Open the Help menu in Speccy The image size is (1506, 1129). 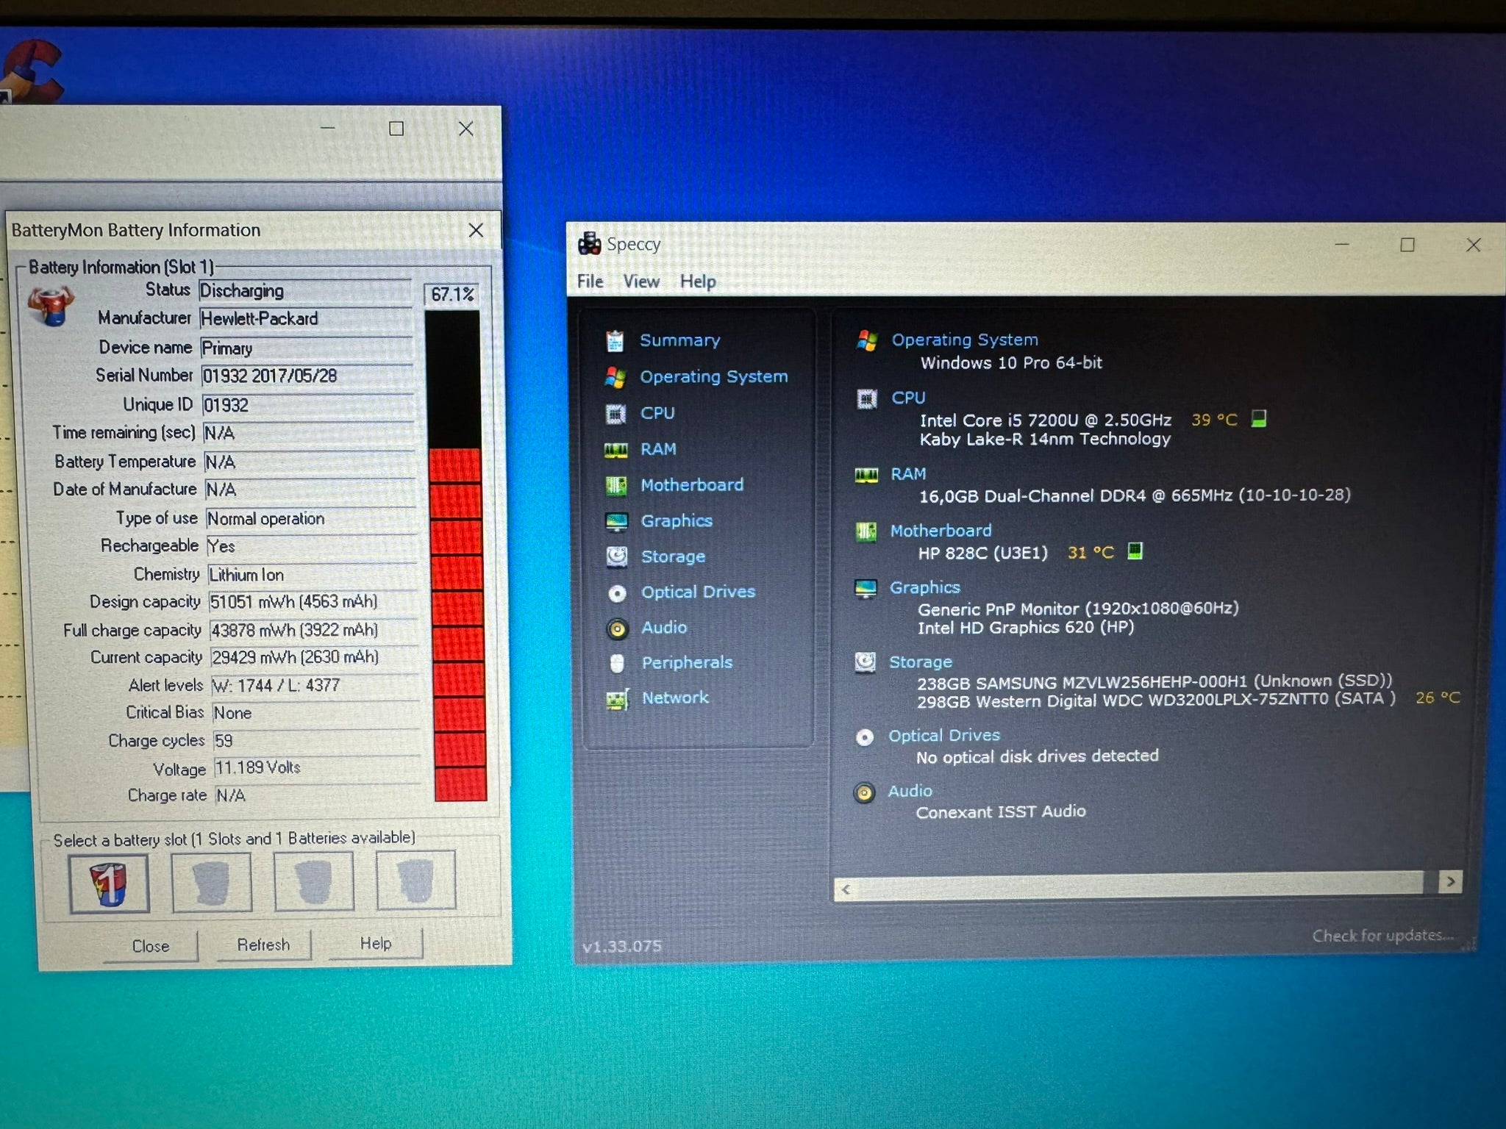coord(697,282)
